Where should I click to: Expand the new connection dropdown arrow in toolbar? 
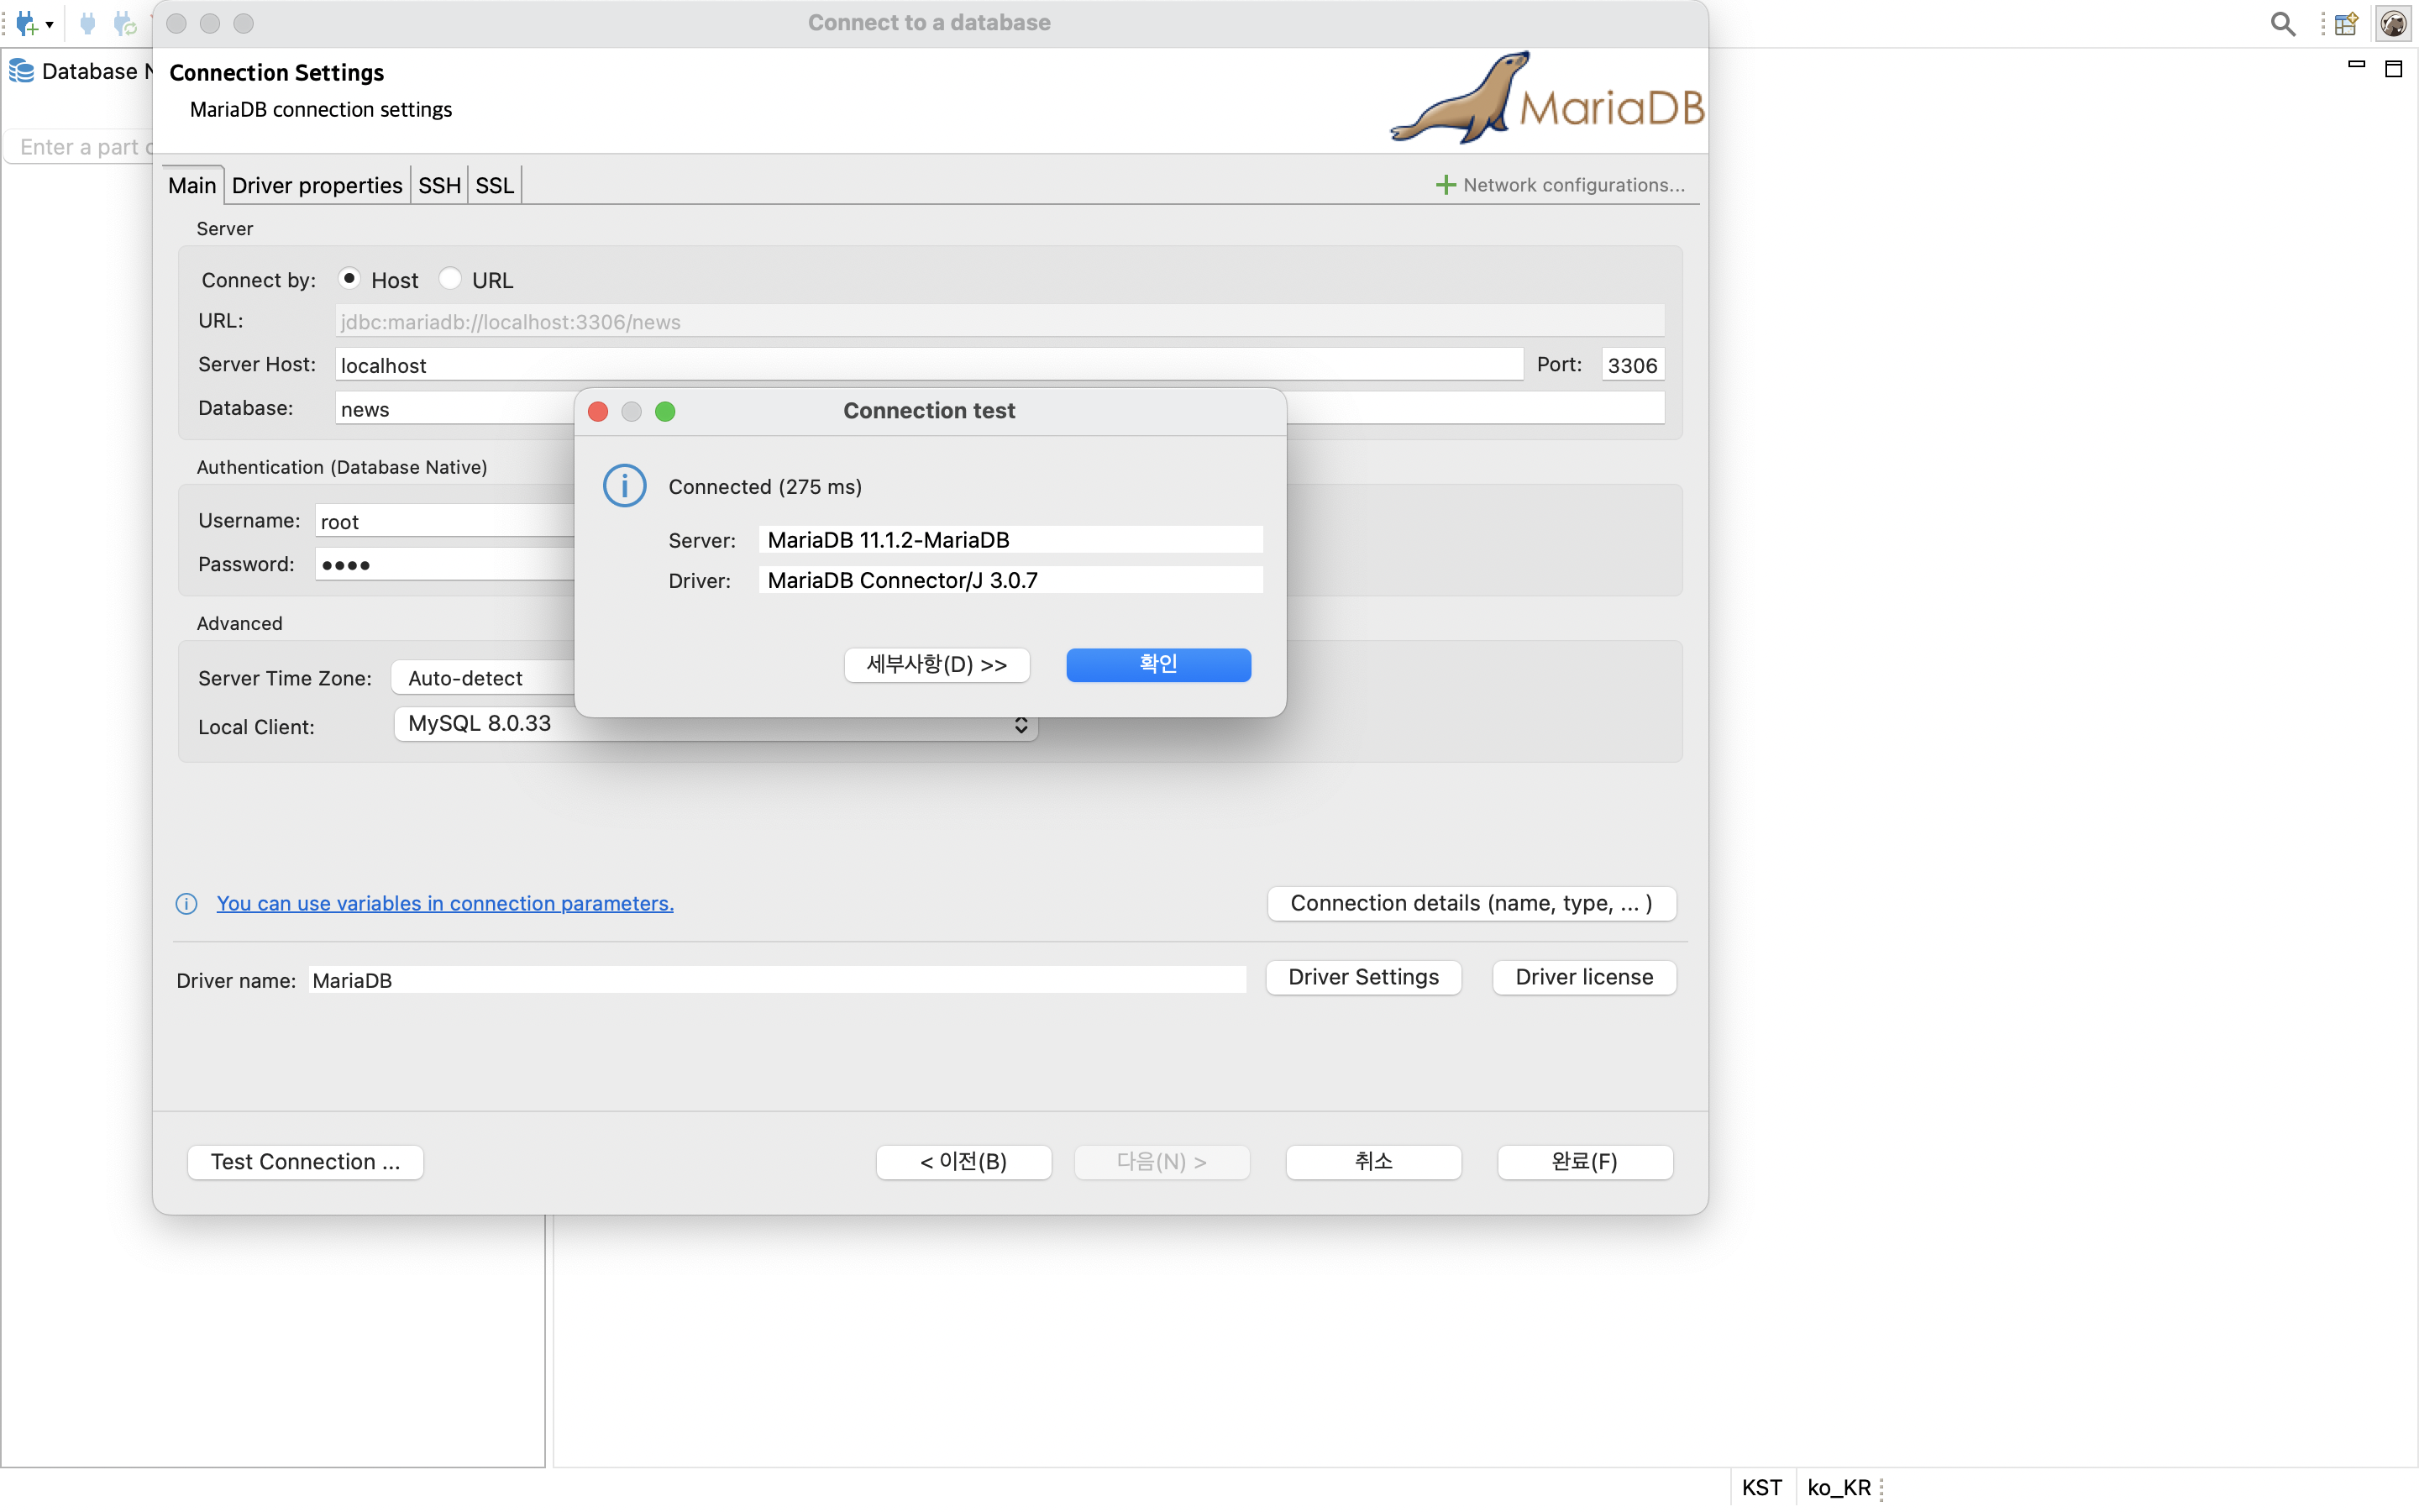50,23
